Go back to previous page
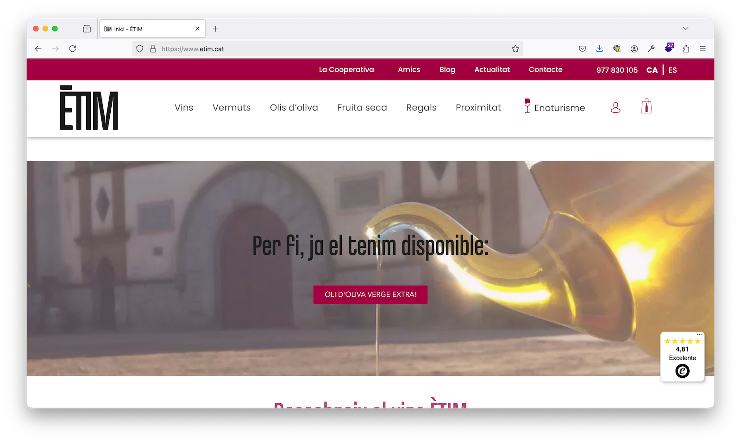741x443 pixels. click(38, 49)
